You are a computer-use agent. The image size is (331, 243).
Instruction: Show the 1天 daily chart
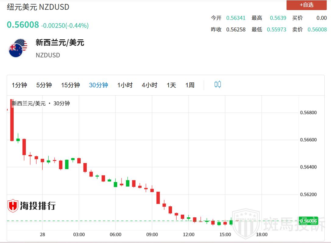click(x=171, y=85)
